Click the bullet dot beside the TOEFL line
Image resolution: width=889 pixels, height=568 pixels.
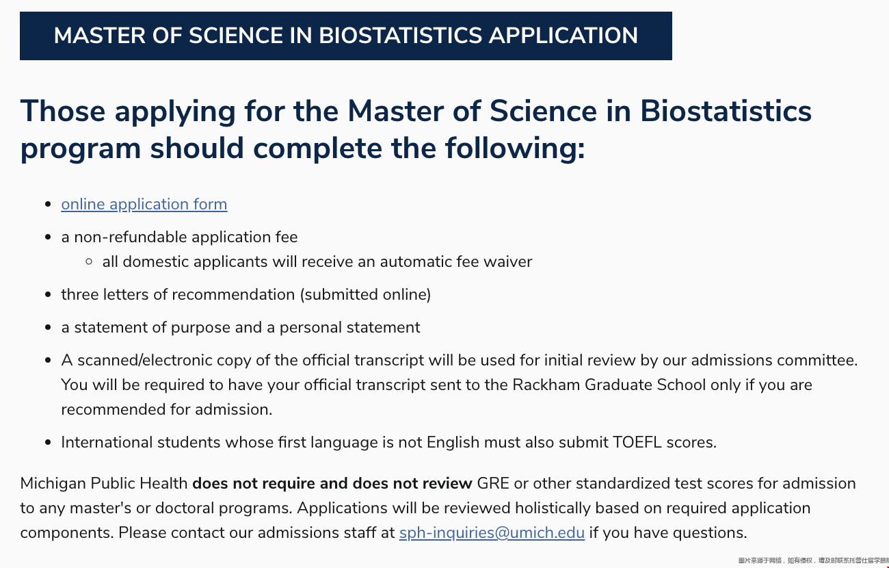(x=48, y=443)
